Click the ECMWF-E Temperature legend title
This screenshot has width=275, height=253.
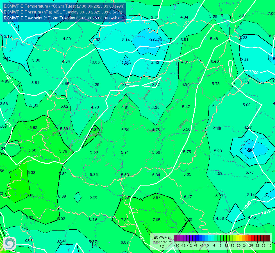[162, 242]
